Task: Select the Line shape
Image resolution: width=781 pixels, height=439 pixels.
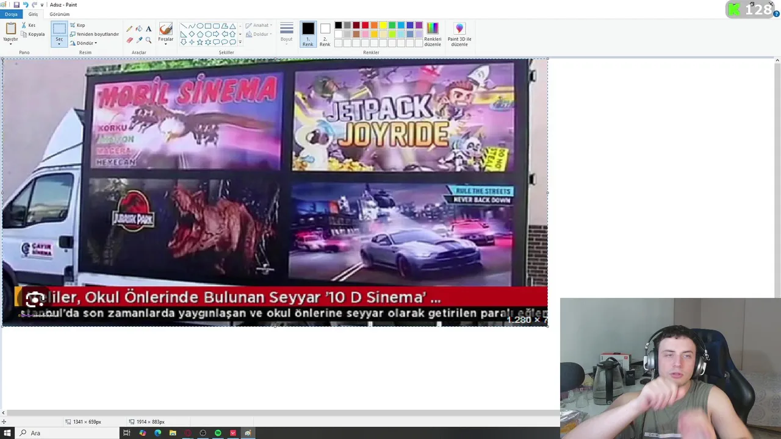Action: pyautogui.click(x=184, y=26)
